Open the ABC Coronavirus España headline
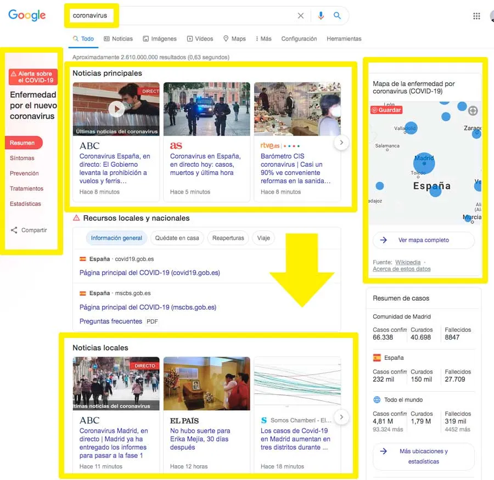494x480 pixels. (x=115, y=168)
